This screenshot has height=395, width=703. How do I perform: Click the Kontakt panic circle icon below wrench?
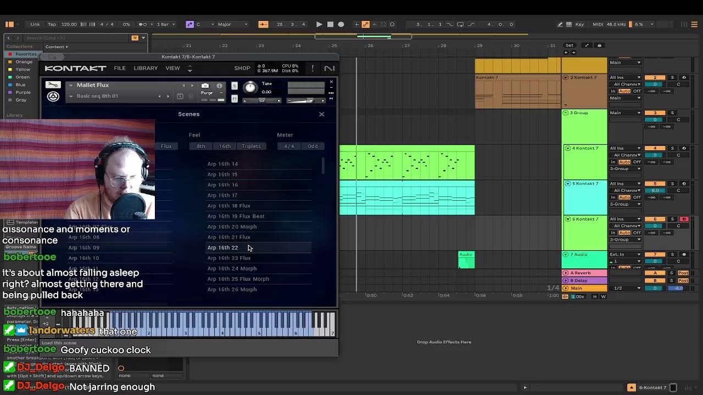tap(53, 97)
